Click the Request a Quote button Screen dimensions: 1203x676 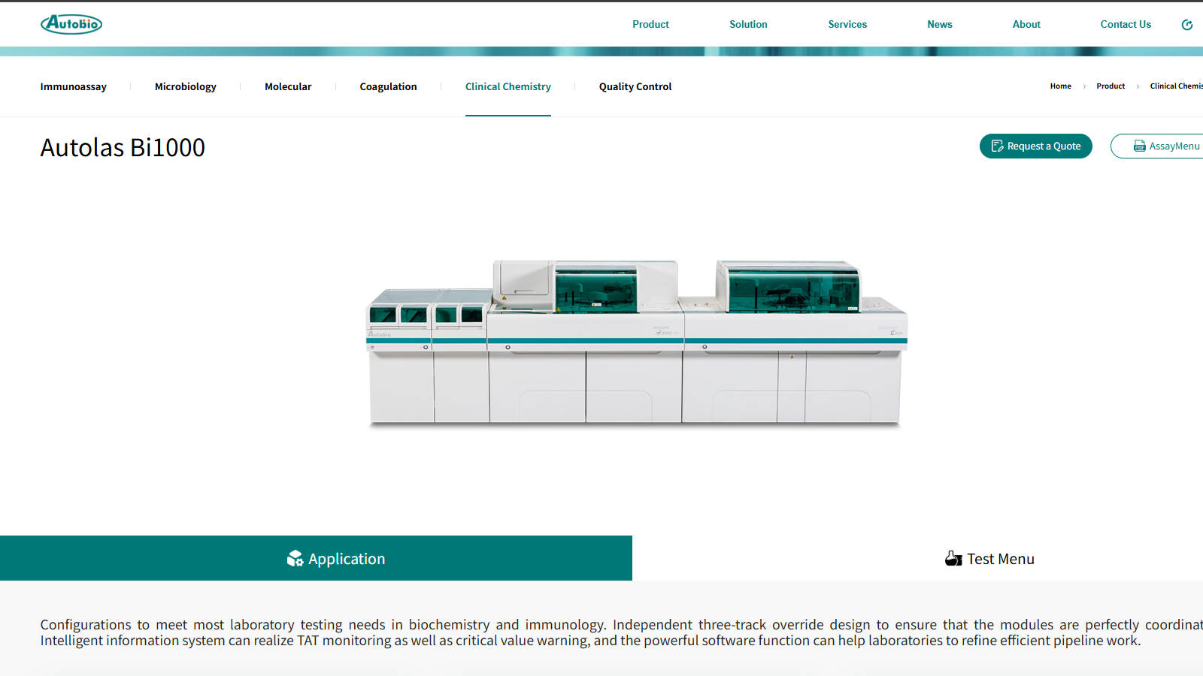(1036, 146)
